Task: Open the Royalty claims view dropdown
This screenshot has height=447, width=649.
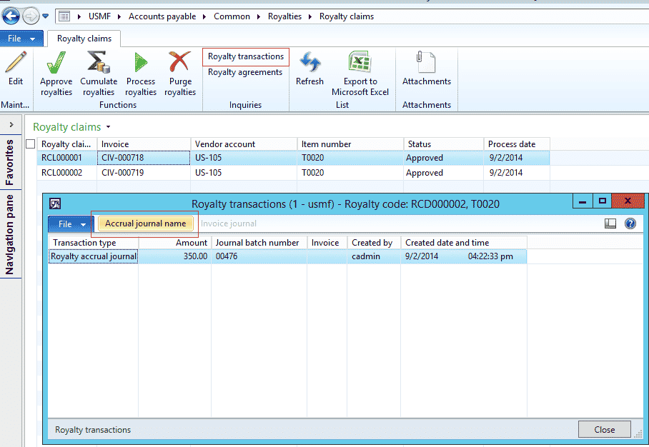Action: point(109,126)
